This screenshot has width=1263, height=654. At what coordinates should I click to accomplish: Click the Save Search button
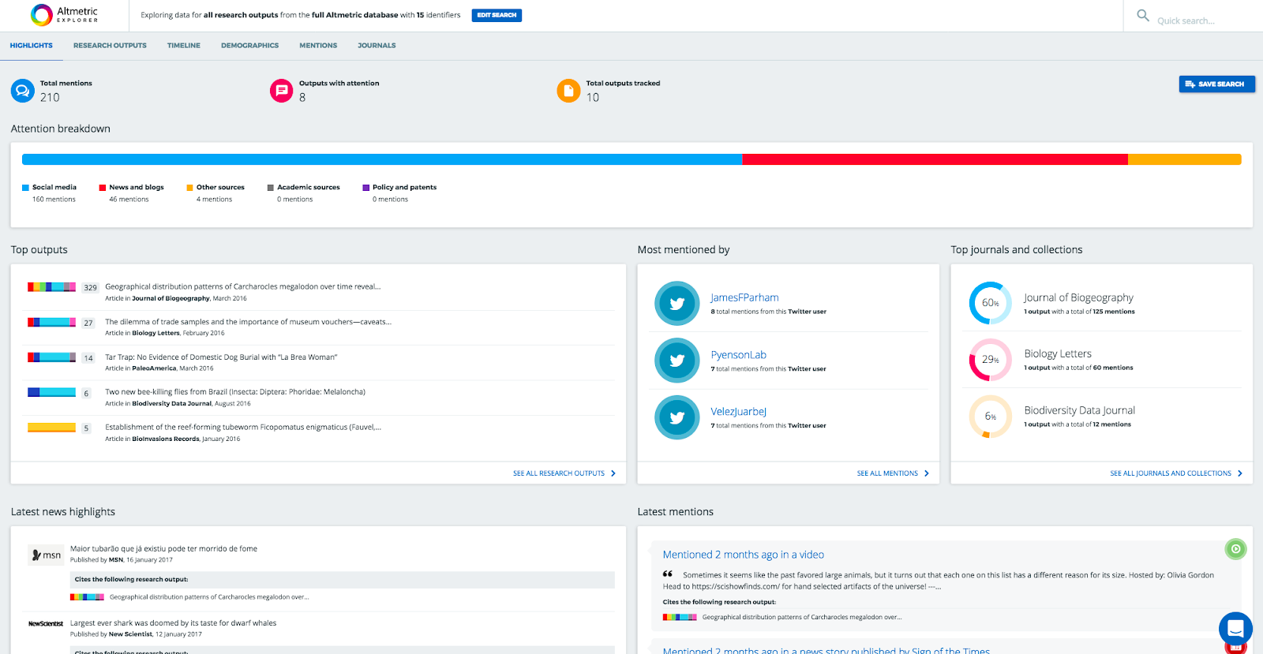[x=1216, y=84]
